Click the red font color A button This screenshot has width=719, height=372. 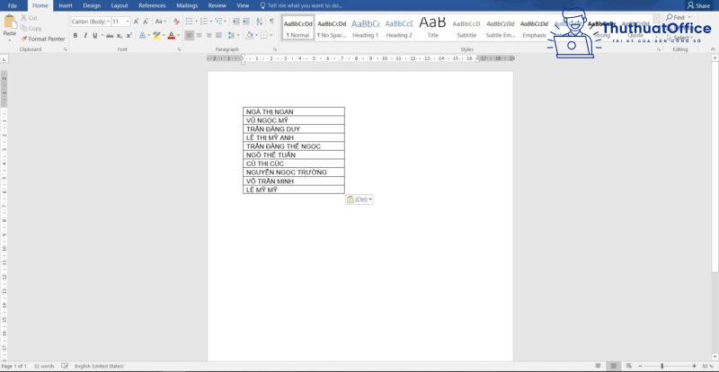[x=171, y=35]
